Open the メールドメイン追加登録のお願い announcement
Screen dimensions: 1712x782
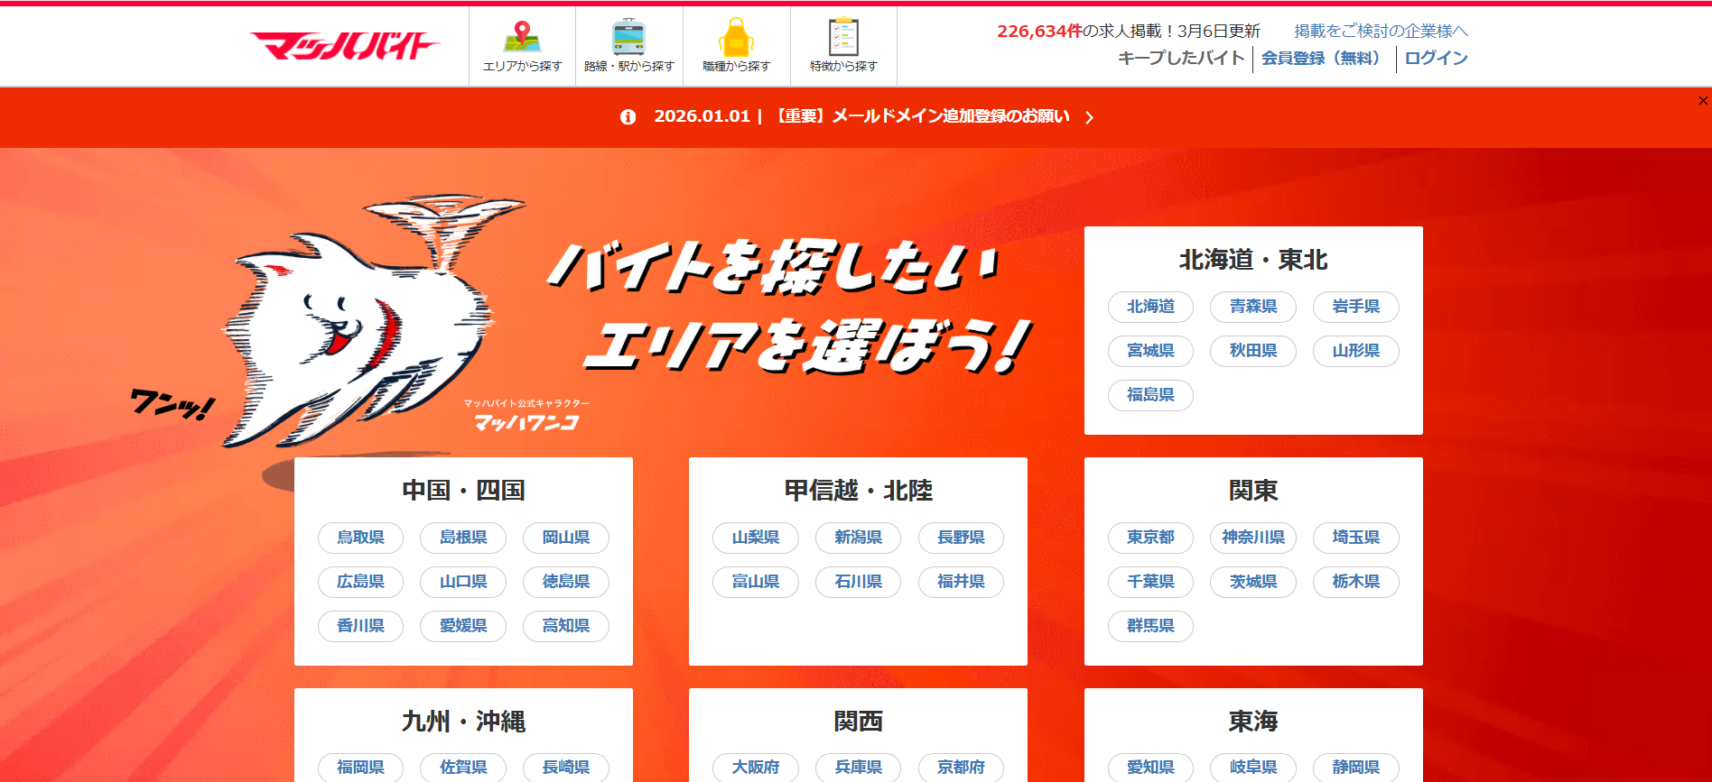[x=923, y=116]
